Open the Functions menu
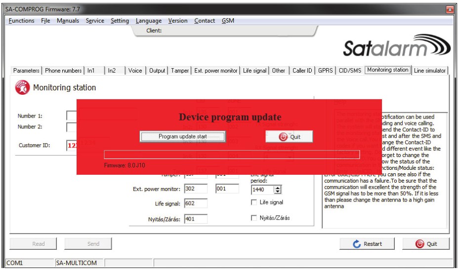The image size is (461, 273). coord(21,21)
